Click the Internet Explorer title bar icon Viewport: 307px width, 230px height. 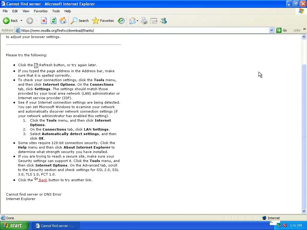tap(3, 4)
